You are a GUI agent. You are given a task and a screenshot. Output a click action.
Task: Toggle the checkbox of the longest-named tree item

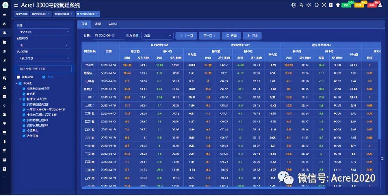click(24, 109)
